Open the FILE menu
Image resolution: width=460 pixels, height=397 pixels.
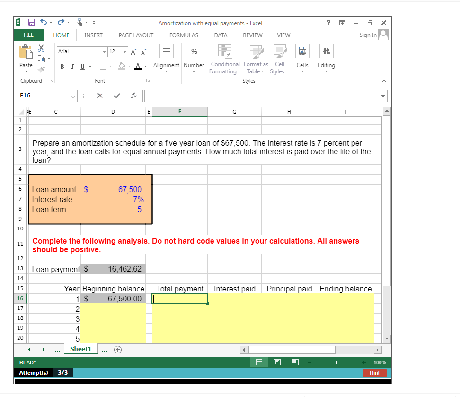(x=29, y=35)
